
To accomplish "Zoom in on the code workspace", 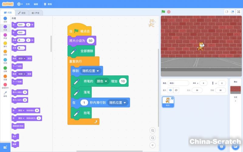I will (x=153, y=130).
